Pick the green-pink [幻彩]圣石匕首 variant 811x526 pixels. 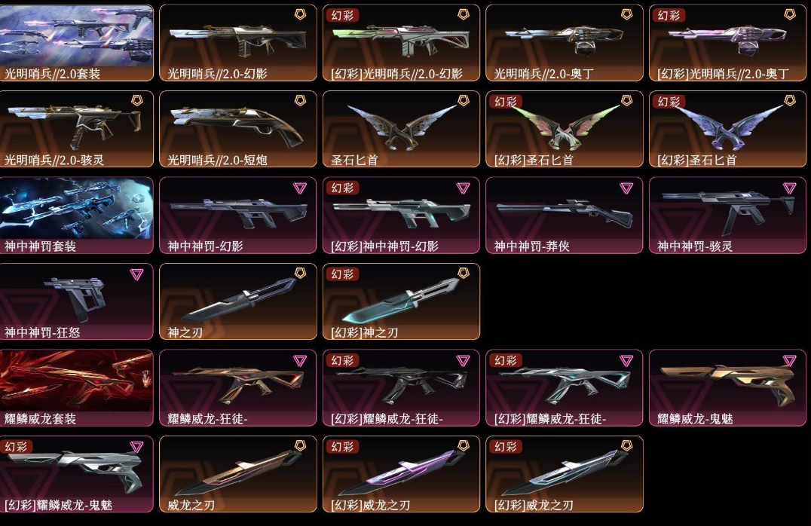565,130
